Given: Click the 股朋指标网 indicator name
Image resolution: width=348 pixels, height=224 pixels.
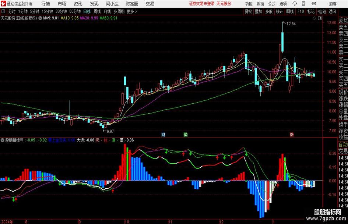Looking at the screenshot, I should pos(14,140).
